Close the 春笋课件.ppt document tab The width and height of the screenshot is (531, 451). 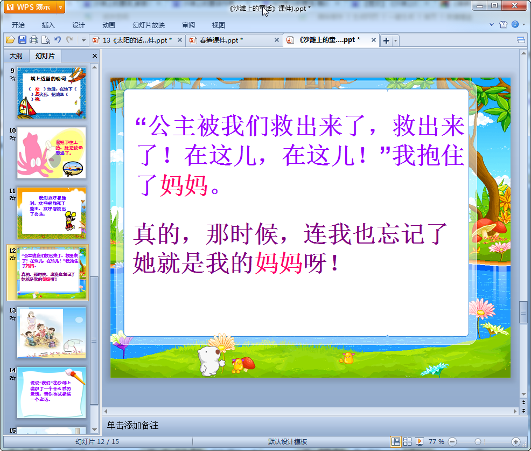click(x=277, y=40)
